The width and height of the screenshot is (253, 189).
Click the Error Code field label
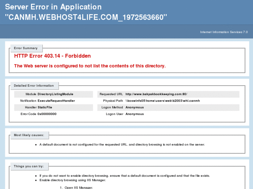click(28, 114)
